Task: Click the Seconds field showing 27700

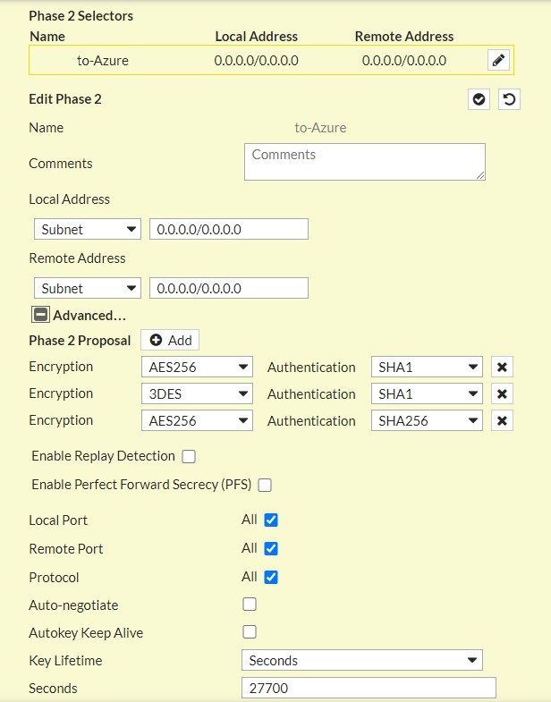Action: [369, 689]
